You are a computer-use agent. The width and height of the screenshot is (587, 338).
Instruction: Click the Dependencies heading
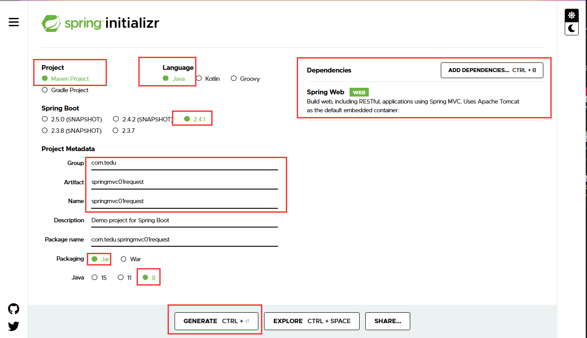[329, 70]
